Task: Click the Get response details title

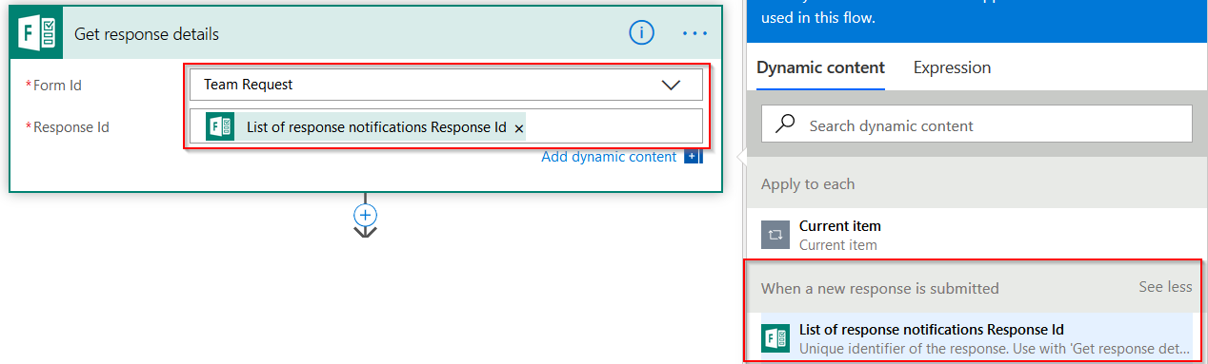Action: coord(147,34)
